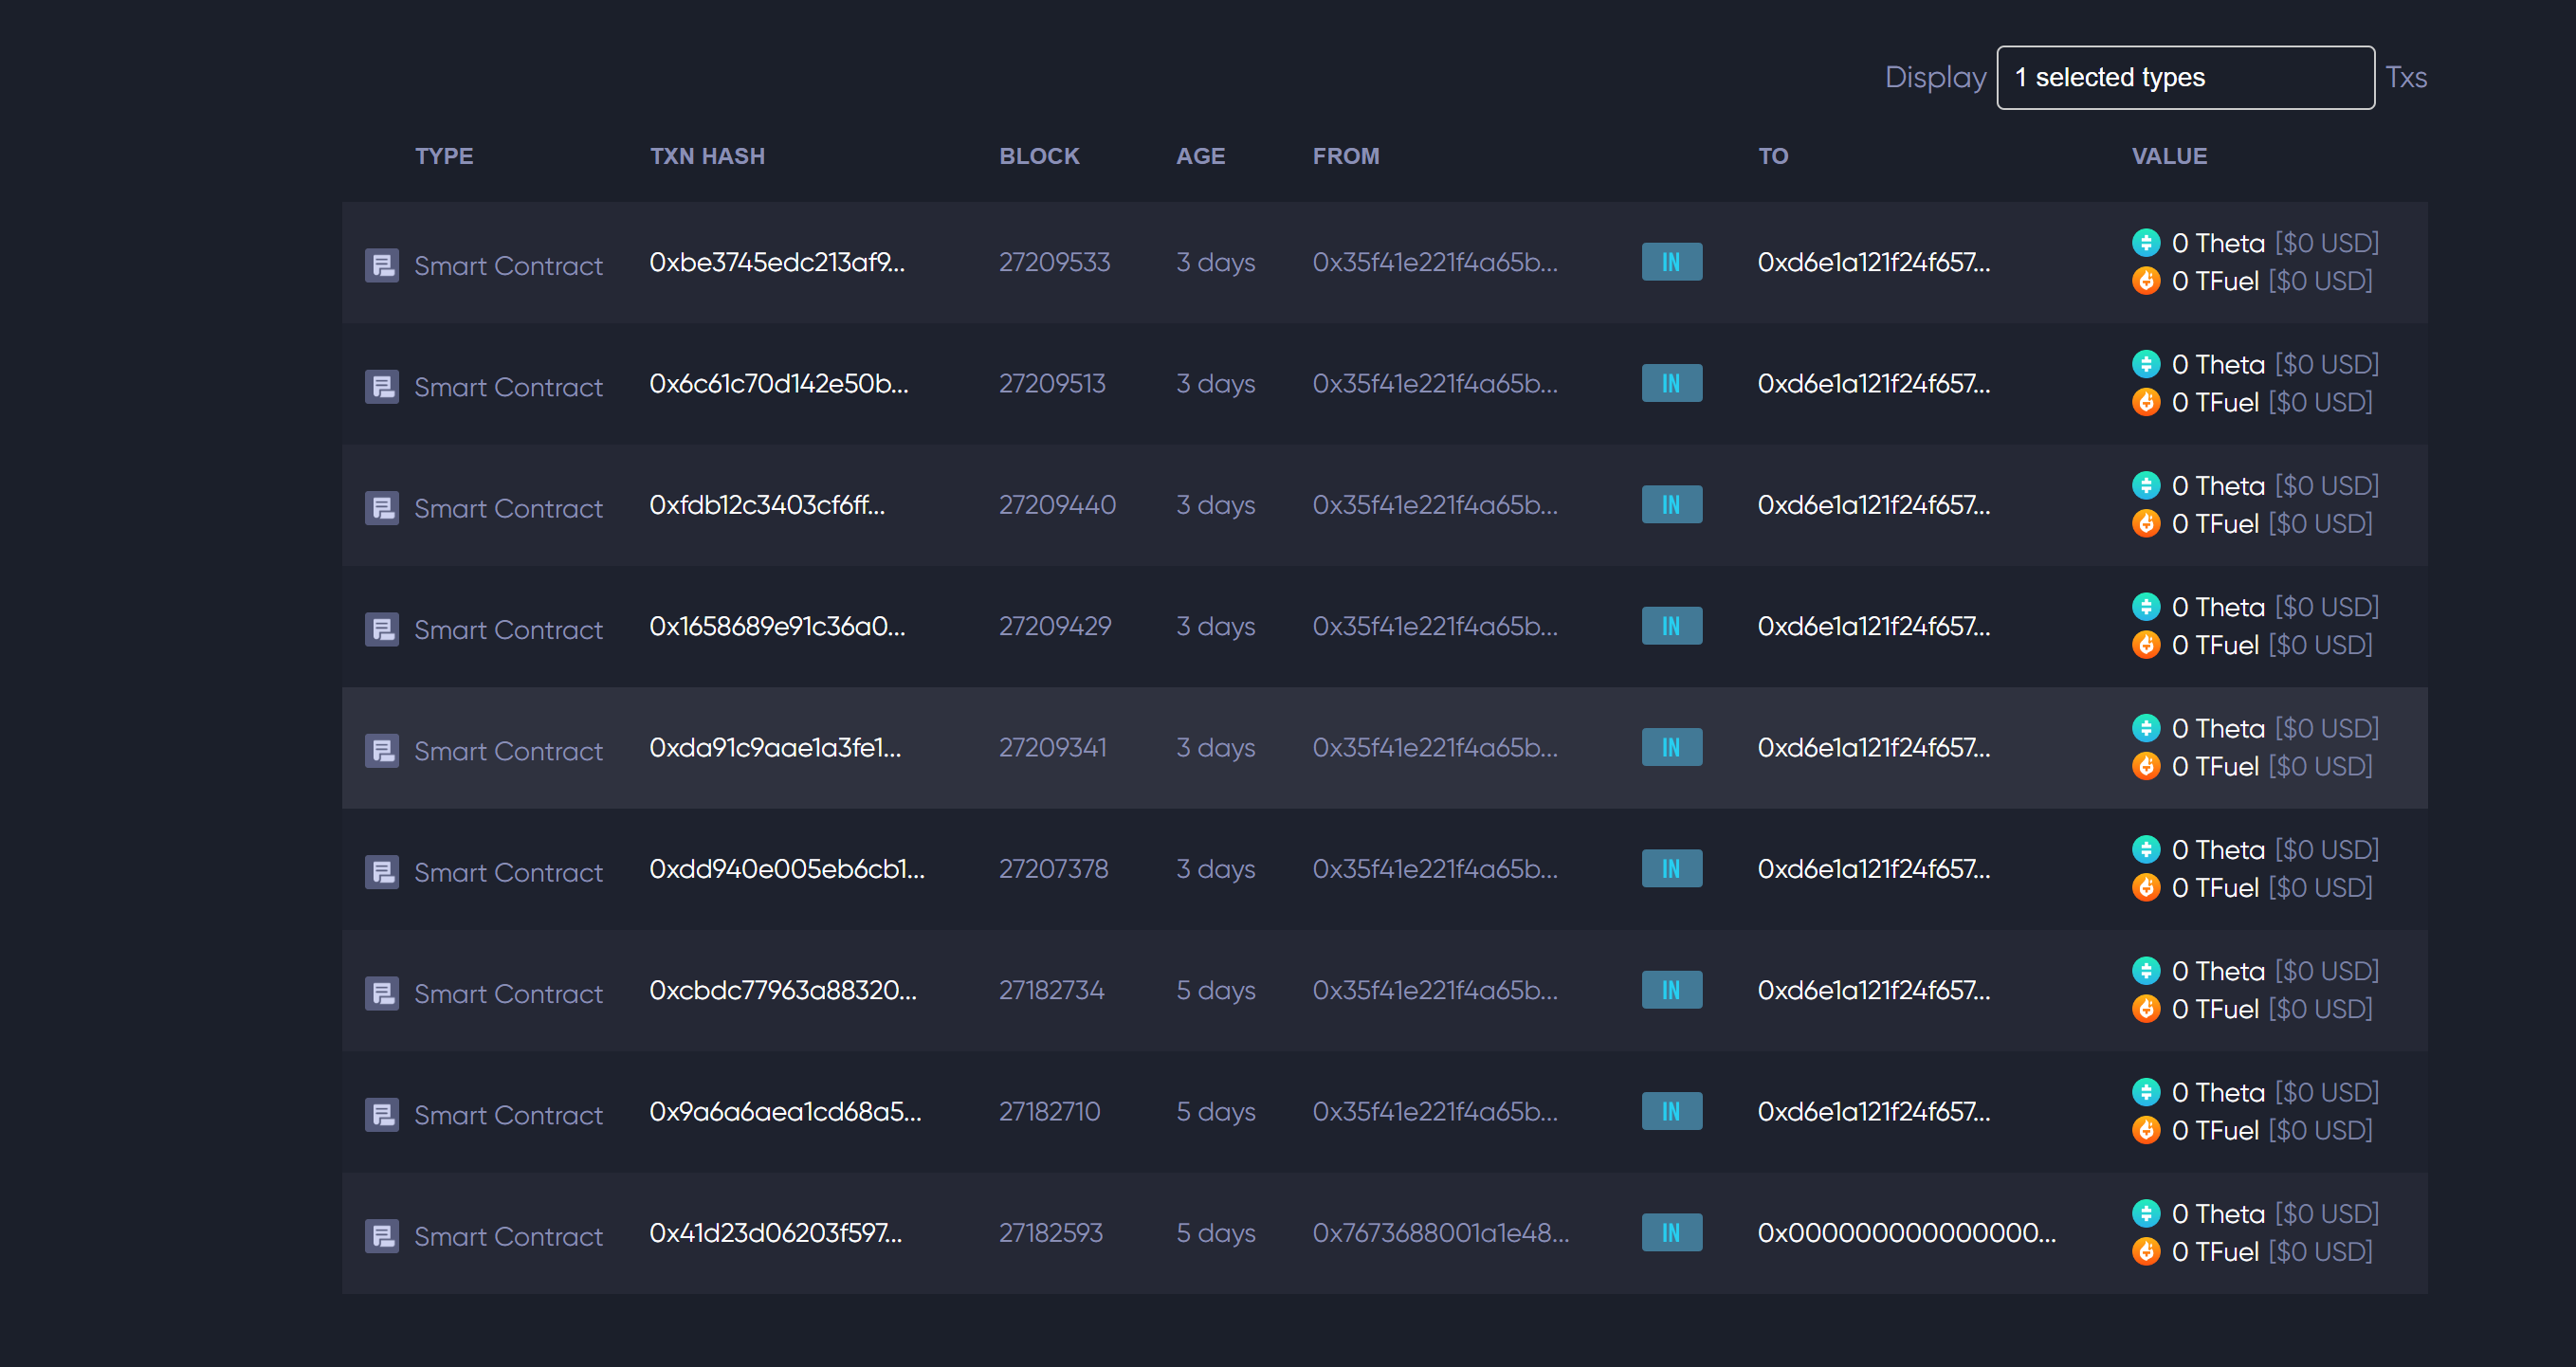The image size is (2576, 1367).
Task: Click TFuel icon in block 27207378 row
Action: 2146,887
